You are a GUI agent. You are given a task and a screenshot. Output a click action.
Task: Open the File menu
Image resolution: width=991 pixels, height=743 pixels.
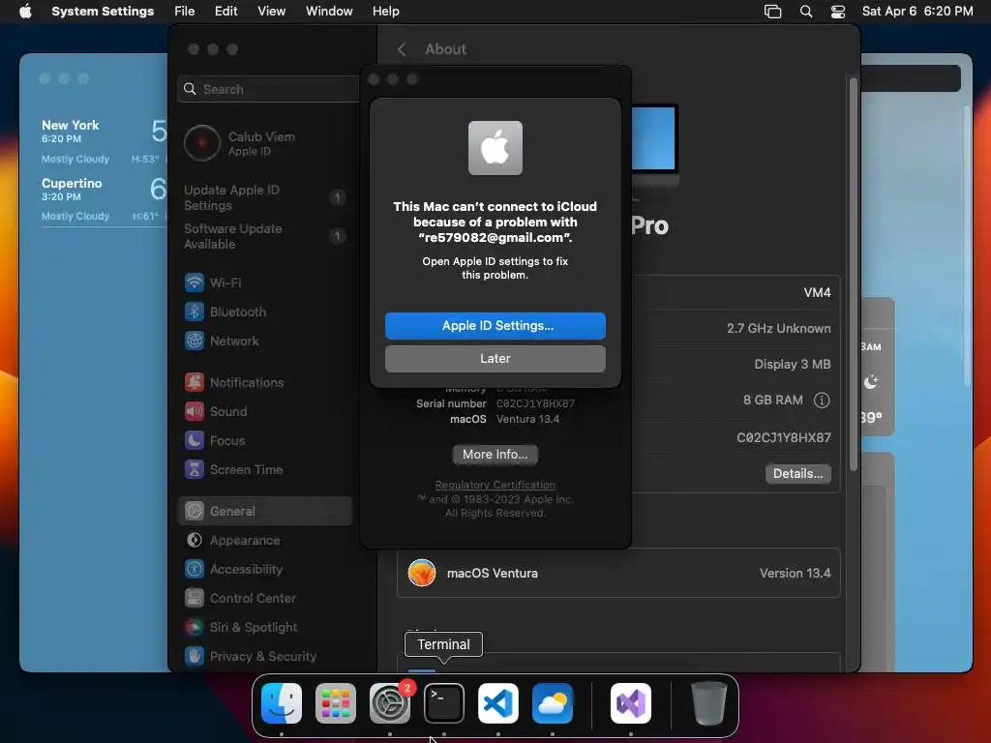click(185, 12)
